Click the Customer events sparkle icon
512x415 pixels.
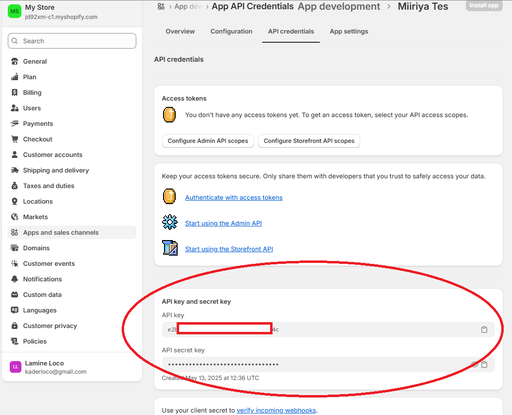coord(15,263)
